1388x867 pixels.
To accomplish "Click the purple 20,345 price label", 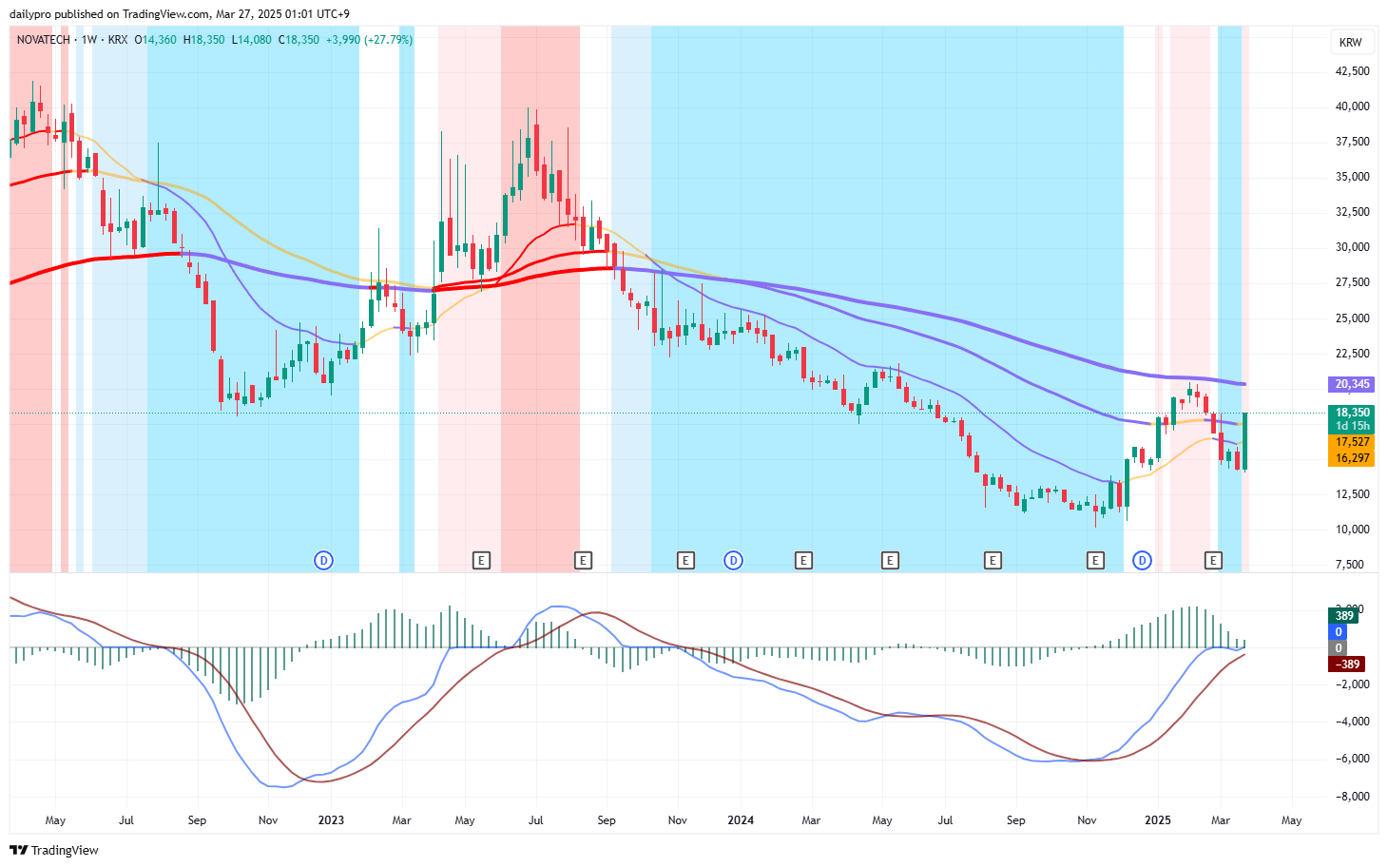I will (1352, 384).
